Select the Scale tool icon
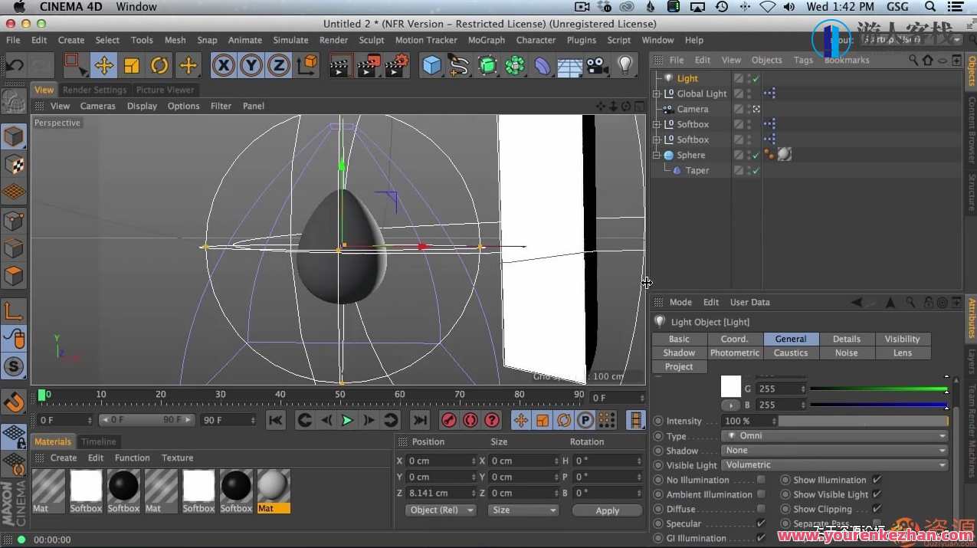The image size is (977, 548). pos(132,66)
